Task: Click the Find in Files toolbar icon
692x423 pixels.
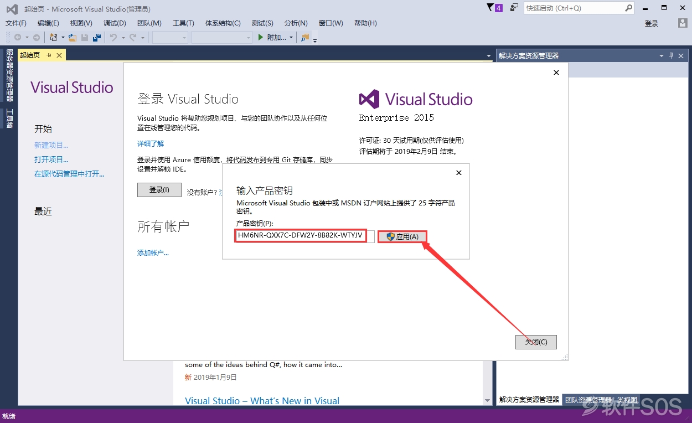Action: click(305, 38)
